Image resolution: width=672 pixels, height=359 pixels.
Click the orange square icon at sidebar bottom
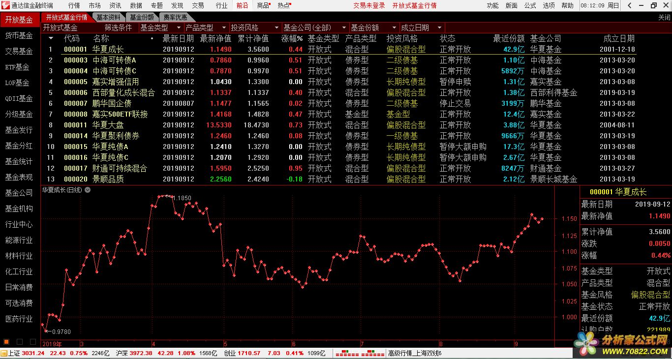(x=6, y=341)
